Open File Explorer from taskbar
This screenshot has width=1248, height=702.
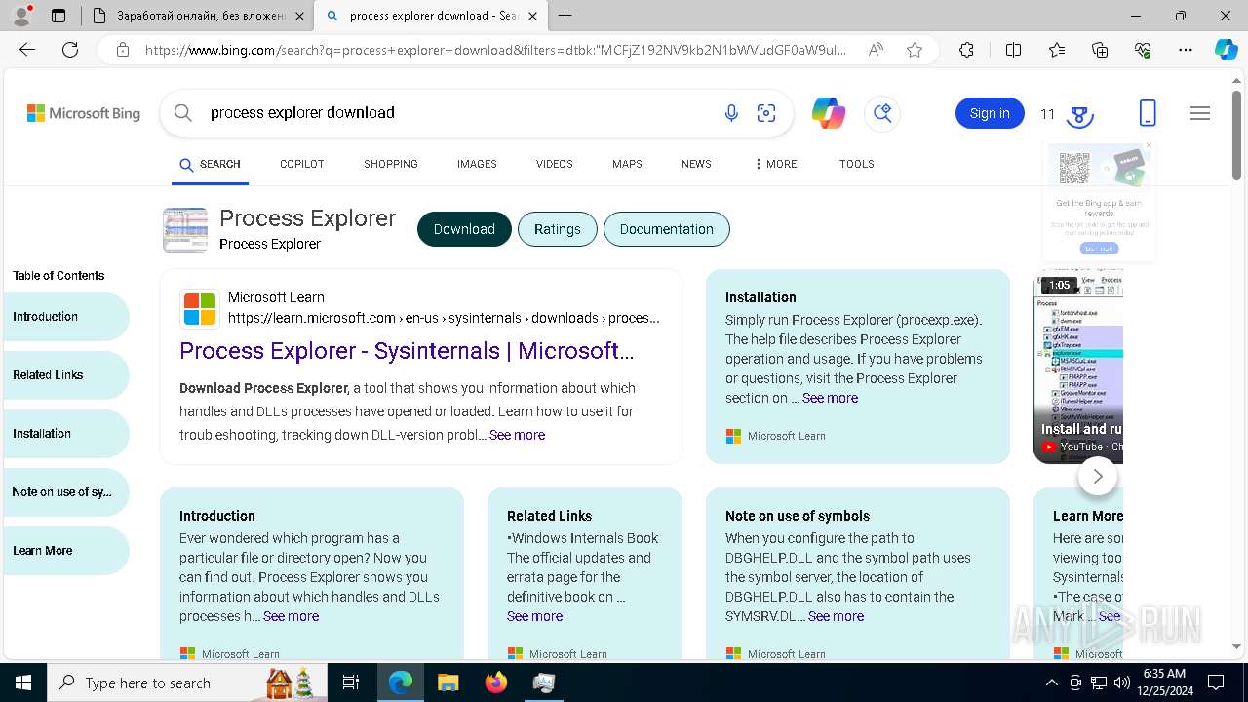[x=448, y=682]
